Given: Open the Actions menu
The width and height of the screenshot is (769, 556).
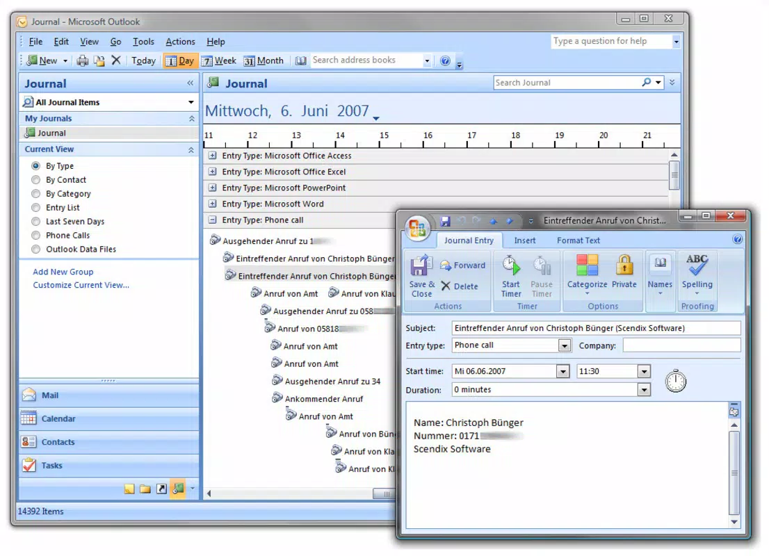Looking at the screenshot, I should pos(180,42).
